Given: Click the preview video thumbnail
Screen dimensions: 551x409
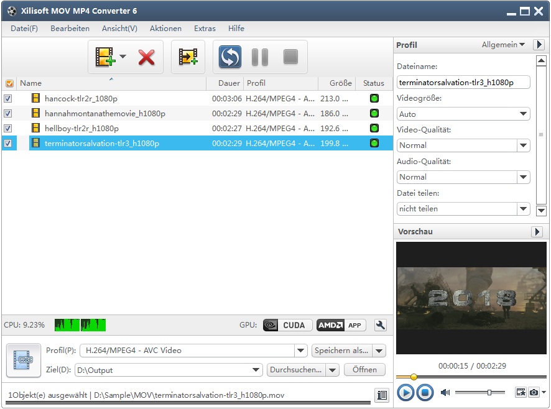Looking at the screenshot, I should (x=471, y=298).
